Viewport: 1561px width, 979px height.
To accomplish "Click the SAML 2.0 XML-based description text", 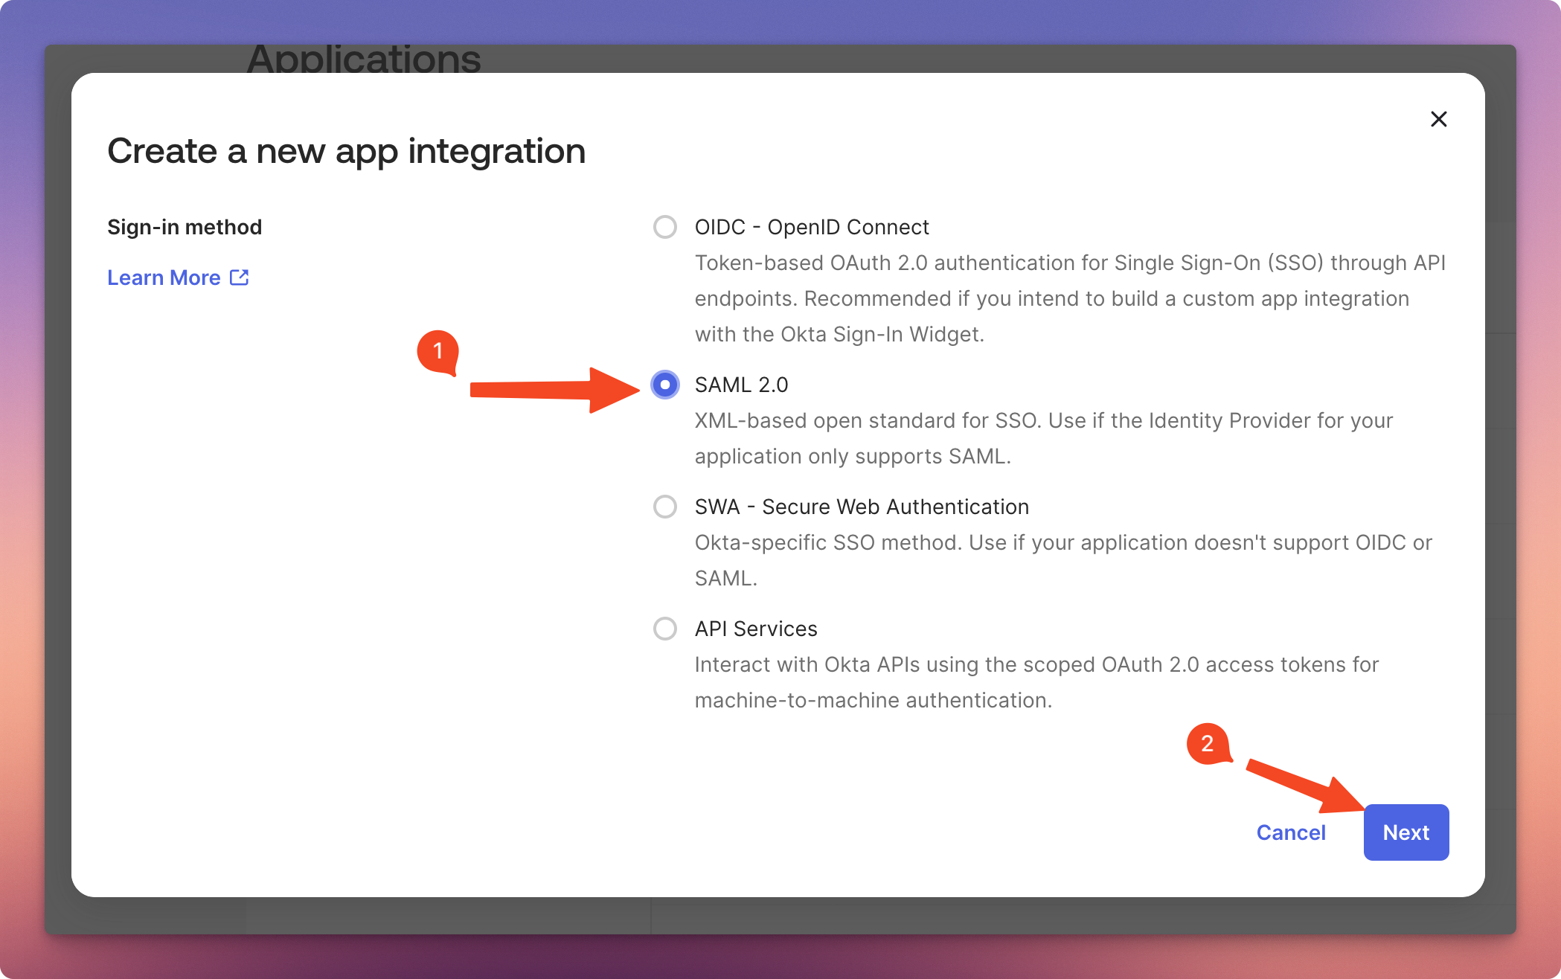I will pos(1043,438).
